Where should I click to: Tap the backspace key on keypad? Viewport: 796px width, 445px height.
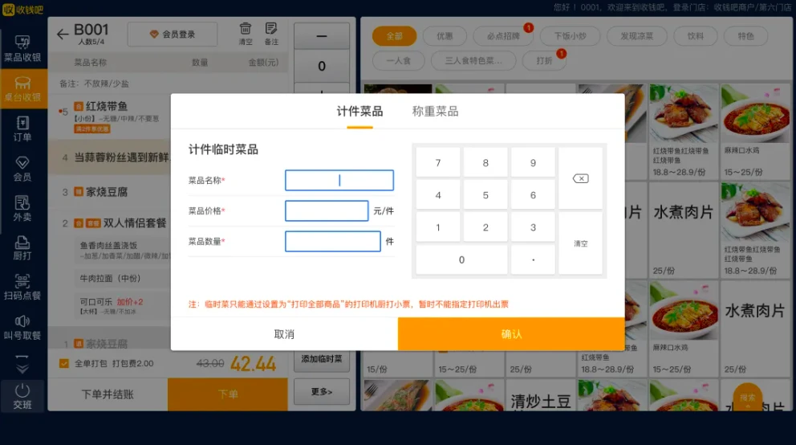[580, 178]
